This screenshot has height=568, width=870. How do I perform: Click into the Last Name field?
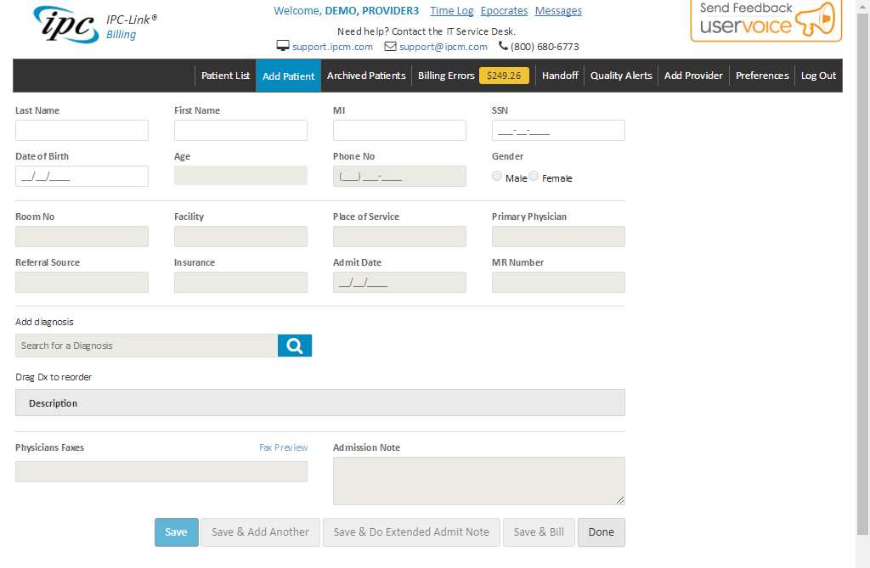82,131
